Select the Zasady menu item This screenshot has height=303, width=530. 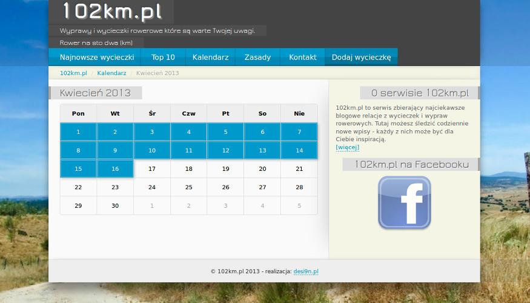coord(257,57)
